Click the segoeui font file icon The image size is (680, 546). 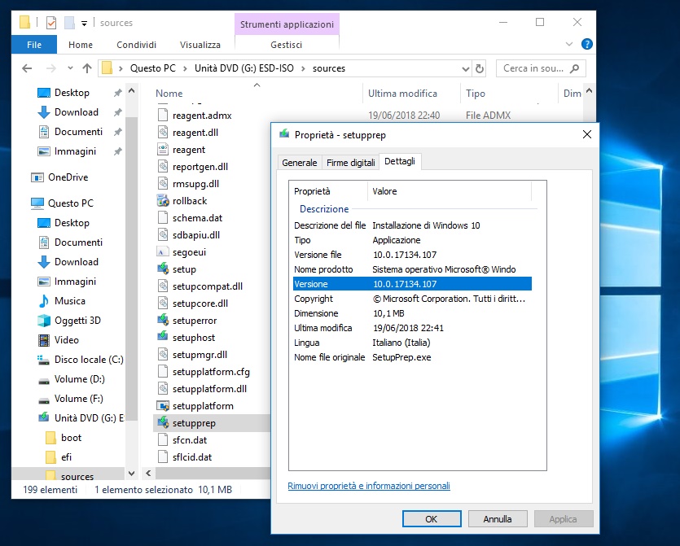tap(163, 251)
